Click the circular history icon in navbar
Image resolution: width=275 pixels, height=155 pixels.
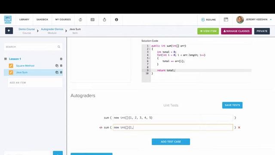click(x=80, y=20)
